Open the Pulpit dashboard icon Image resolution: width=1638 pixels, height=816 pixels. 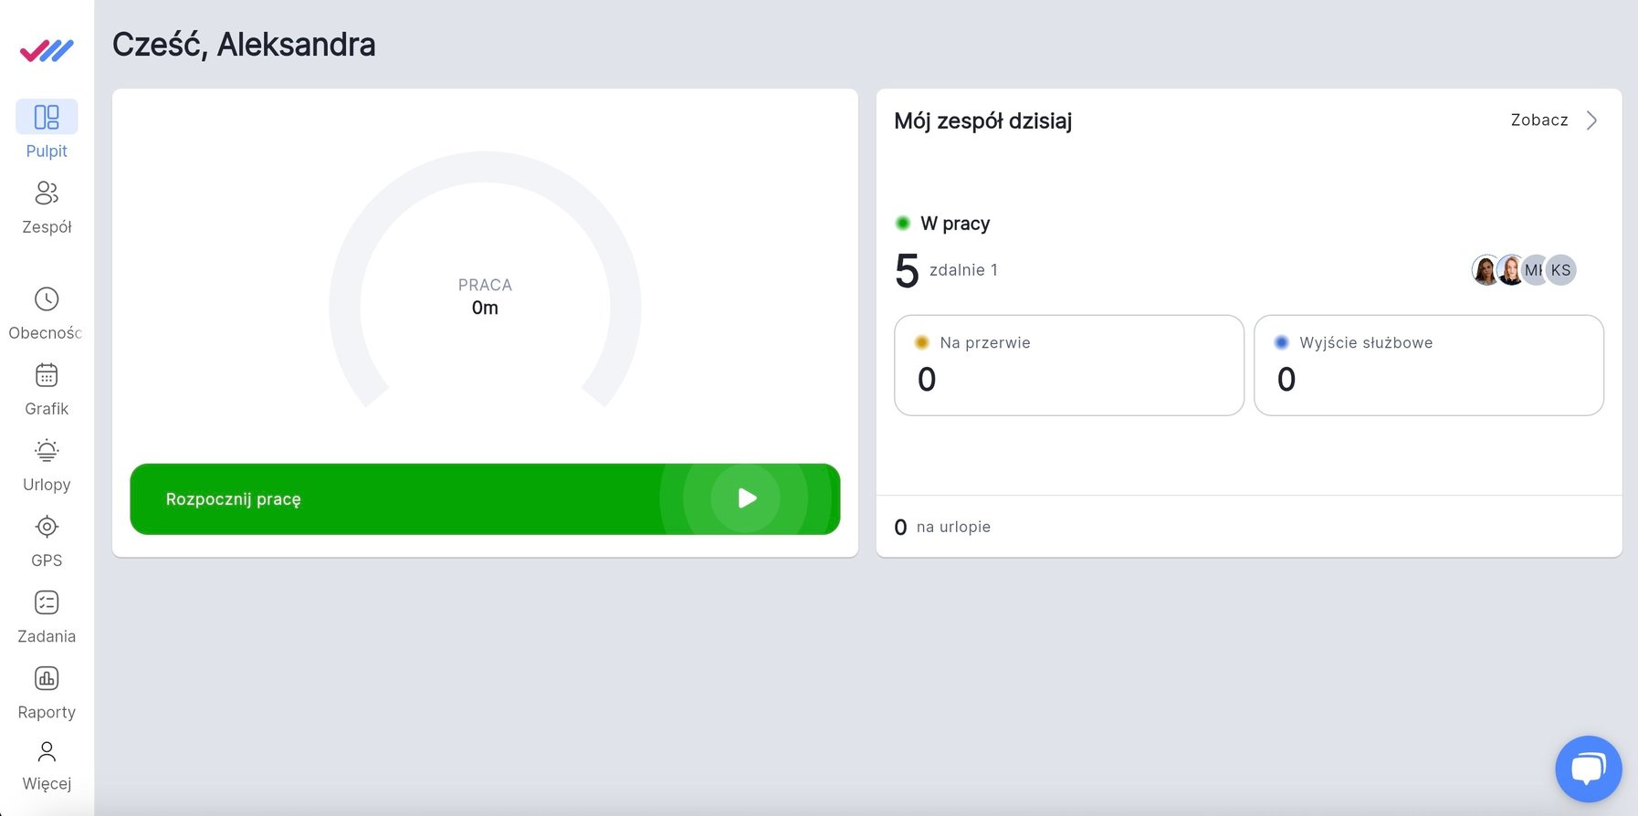click(x=47, y=117)
